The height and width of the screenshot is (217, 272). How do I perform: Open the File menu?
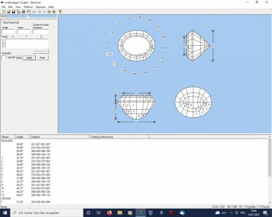click(x=4, y=7)
